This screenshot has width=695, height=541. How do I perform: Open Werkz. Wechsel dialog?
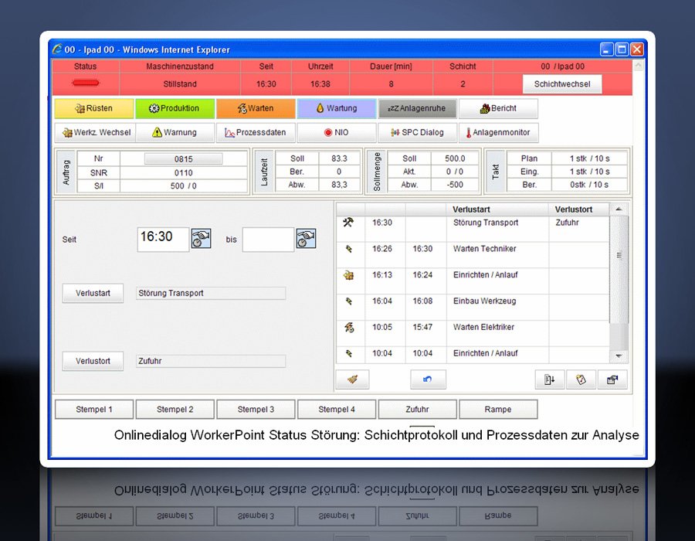(97, 133)
